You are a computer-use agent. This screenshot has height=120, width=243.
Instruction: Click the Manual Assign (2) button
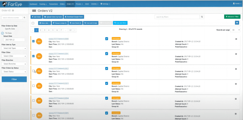60,23
